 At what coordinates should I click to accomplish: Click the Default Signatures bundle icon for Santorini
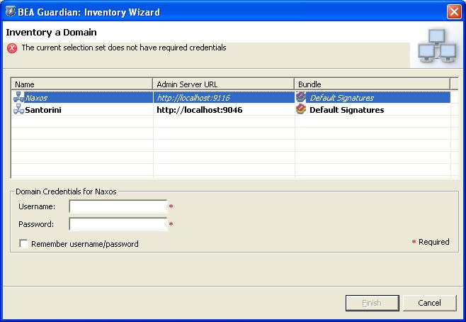coord(301,109)
